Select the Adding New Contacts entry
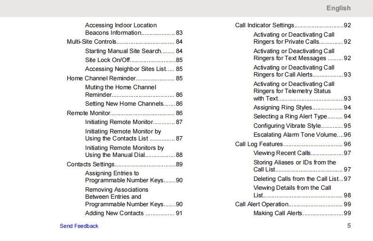The height and width of the screenshot is (241, 373). 114,213
